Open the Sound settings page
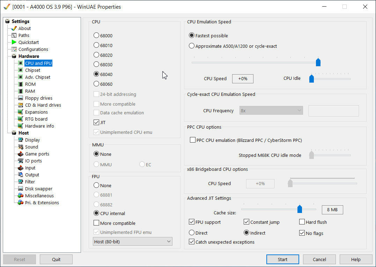376x267 pixels. point(31,147)
